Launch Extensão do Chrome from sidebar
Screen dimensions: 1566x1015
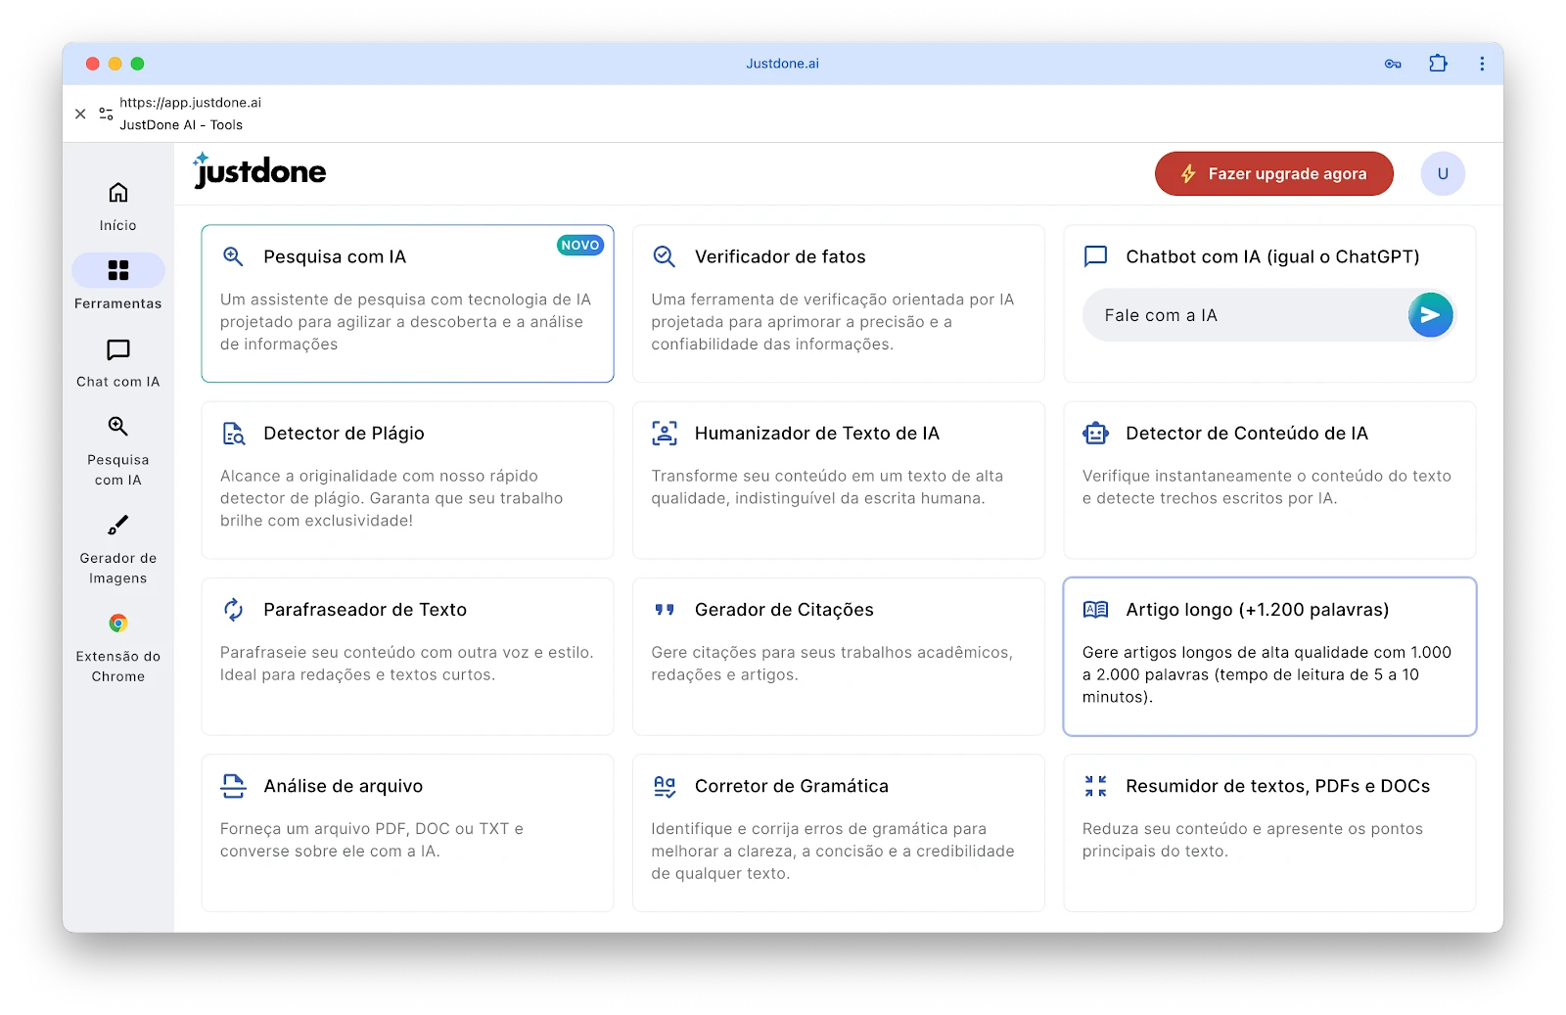click(117, 646)
